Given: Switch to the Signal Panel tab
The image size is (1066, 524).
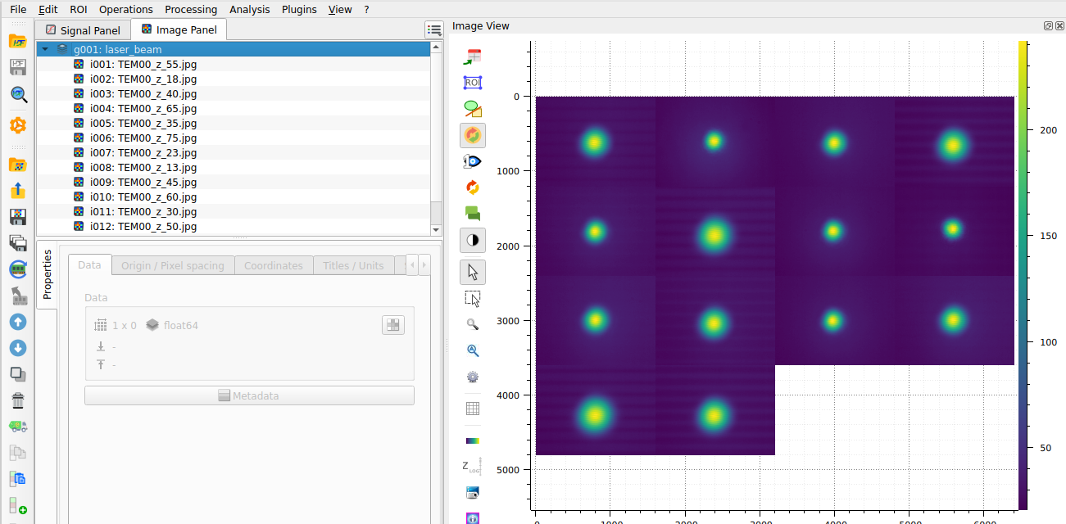Looking at the screenshot, I should pyautogui.click(x=83, y=30).
